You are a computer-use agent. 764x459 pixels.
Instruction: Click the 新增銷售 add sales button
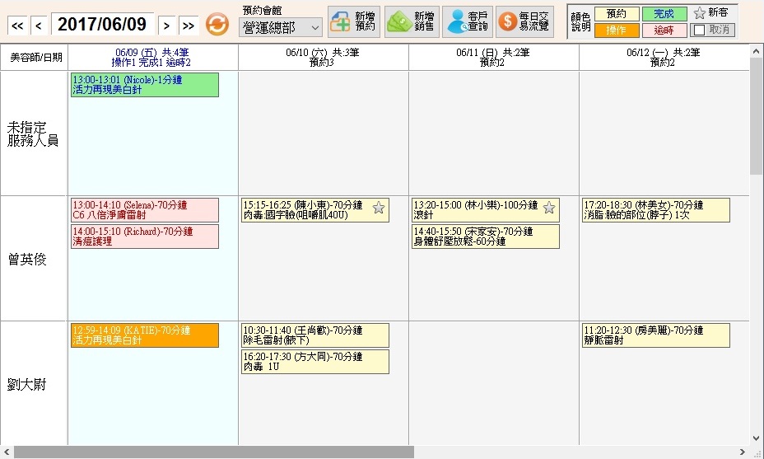(411, 21)
